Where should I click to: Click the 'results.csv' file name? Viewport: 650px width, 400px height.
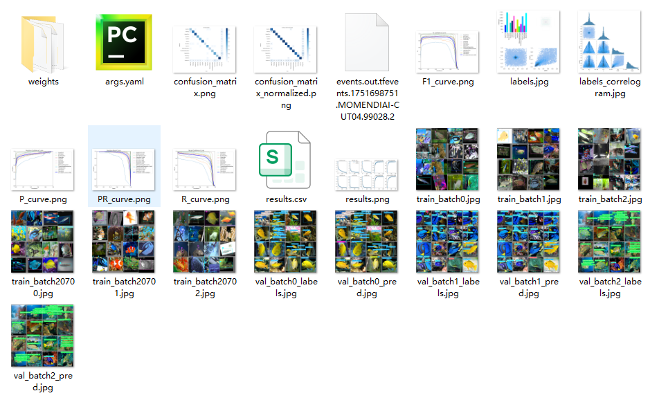[286, 199]
